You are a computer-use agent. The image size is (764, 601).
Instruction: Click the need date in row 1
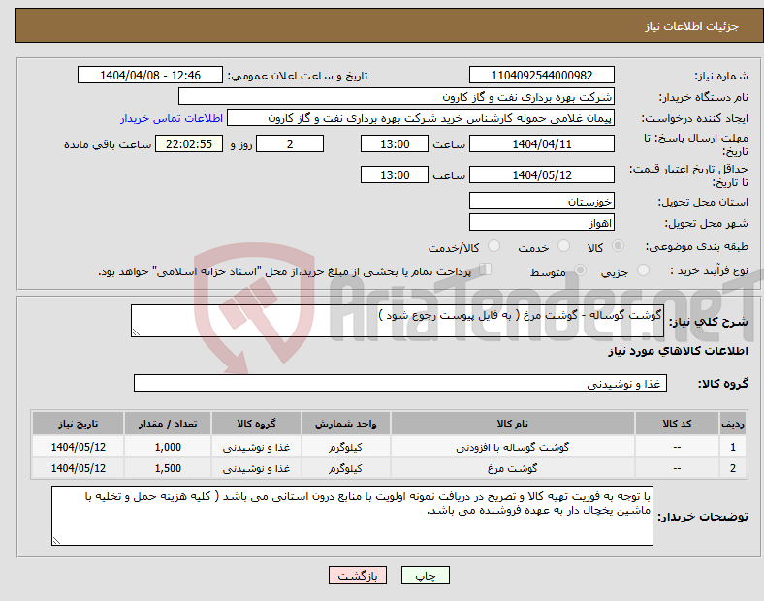(x=78, y=447)
